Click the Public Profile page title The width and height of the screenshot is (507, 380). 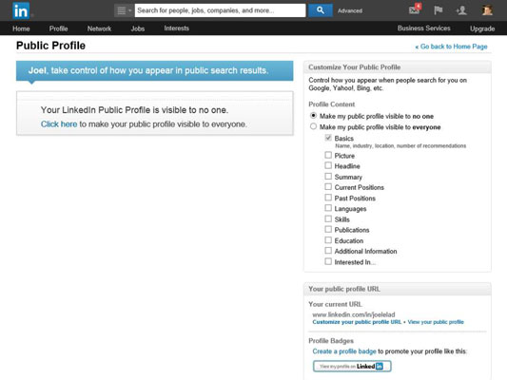pos(50,46)
